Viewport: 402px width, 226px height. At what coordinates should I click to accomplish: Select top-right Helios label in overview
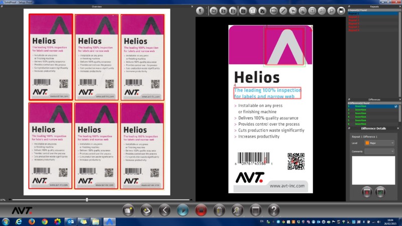click(142, 57)
